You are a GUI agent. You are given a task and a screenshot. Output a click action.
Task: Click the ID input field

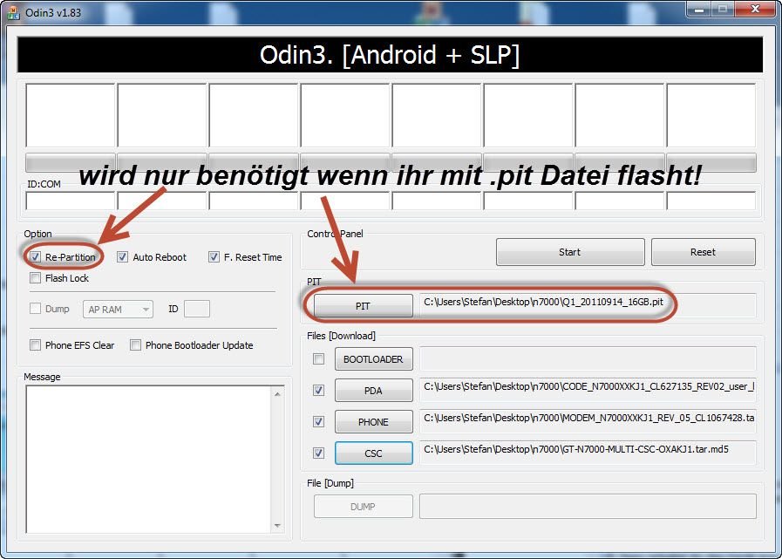coord(196,309)
